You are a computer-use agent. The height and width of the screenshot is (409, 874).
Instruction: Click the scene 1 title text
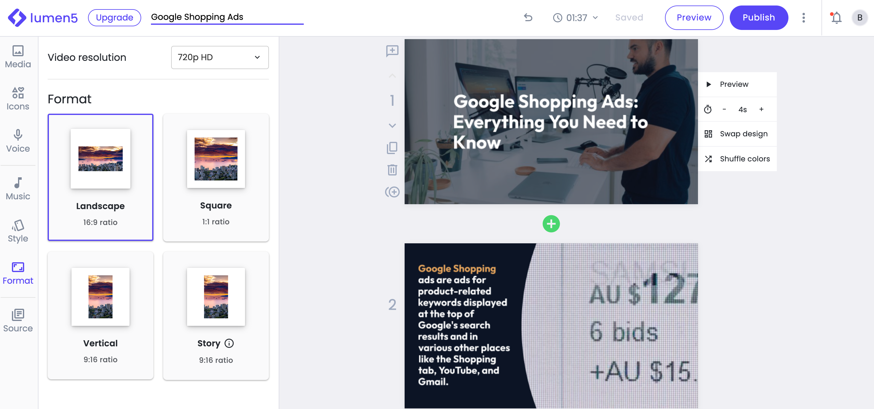click(551, 122)
